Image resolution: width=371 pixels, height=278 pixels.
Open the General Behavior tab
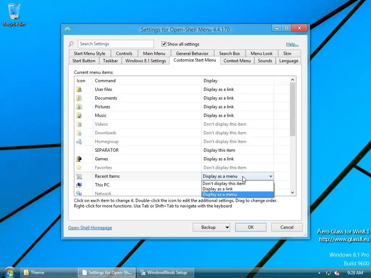pos(192,54)
